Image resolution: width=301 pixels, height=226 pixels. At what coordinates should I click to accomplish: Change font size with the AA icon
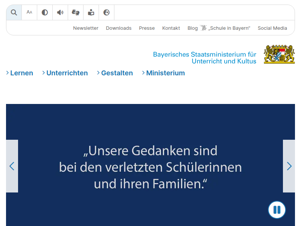click(x=29, y=12)
